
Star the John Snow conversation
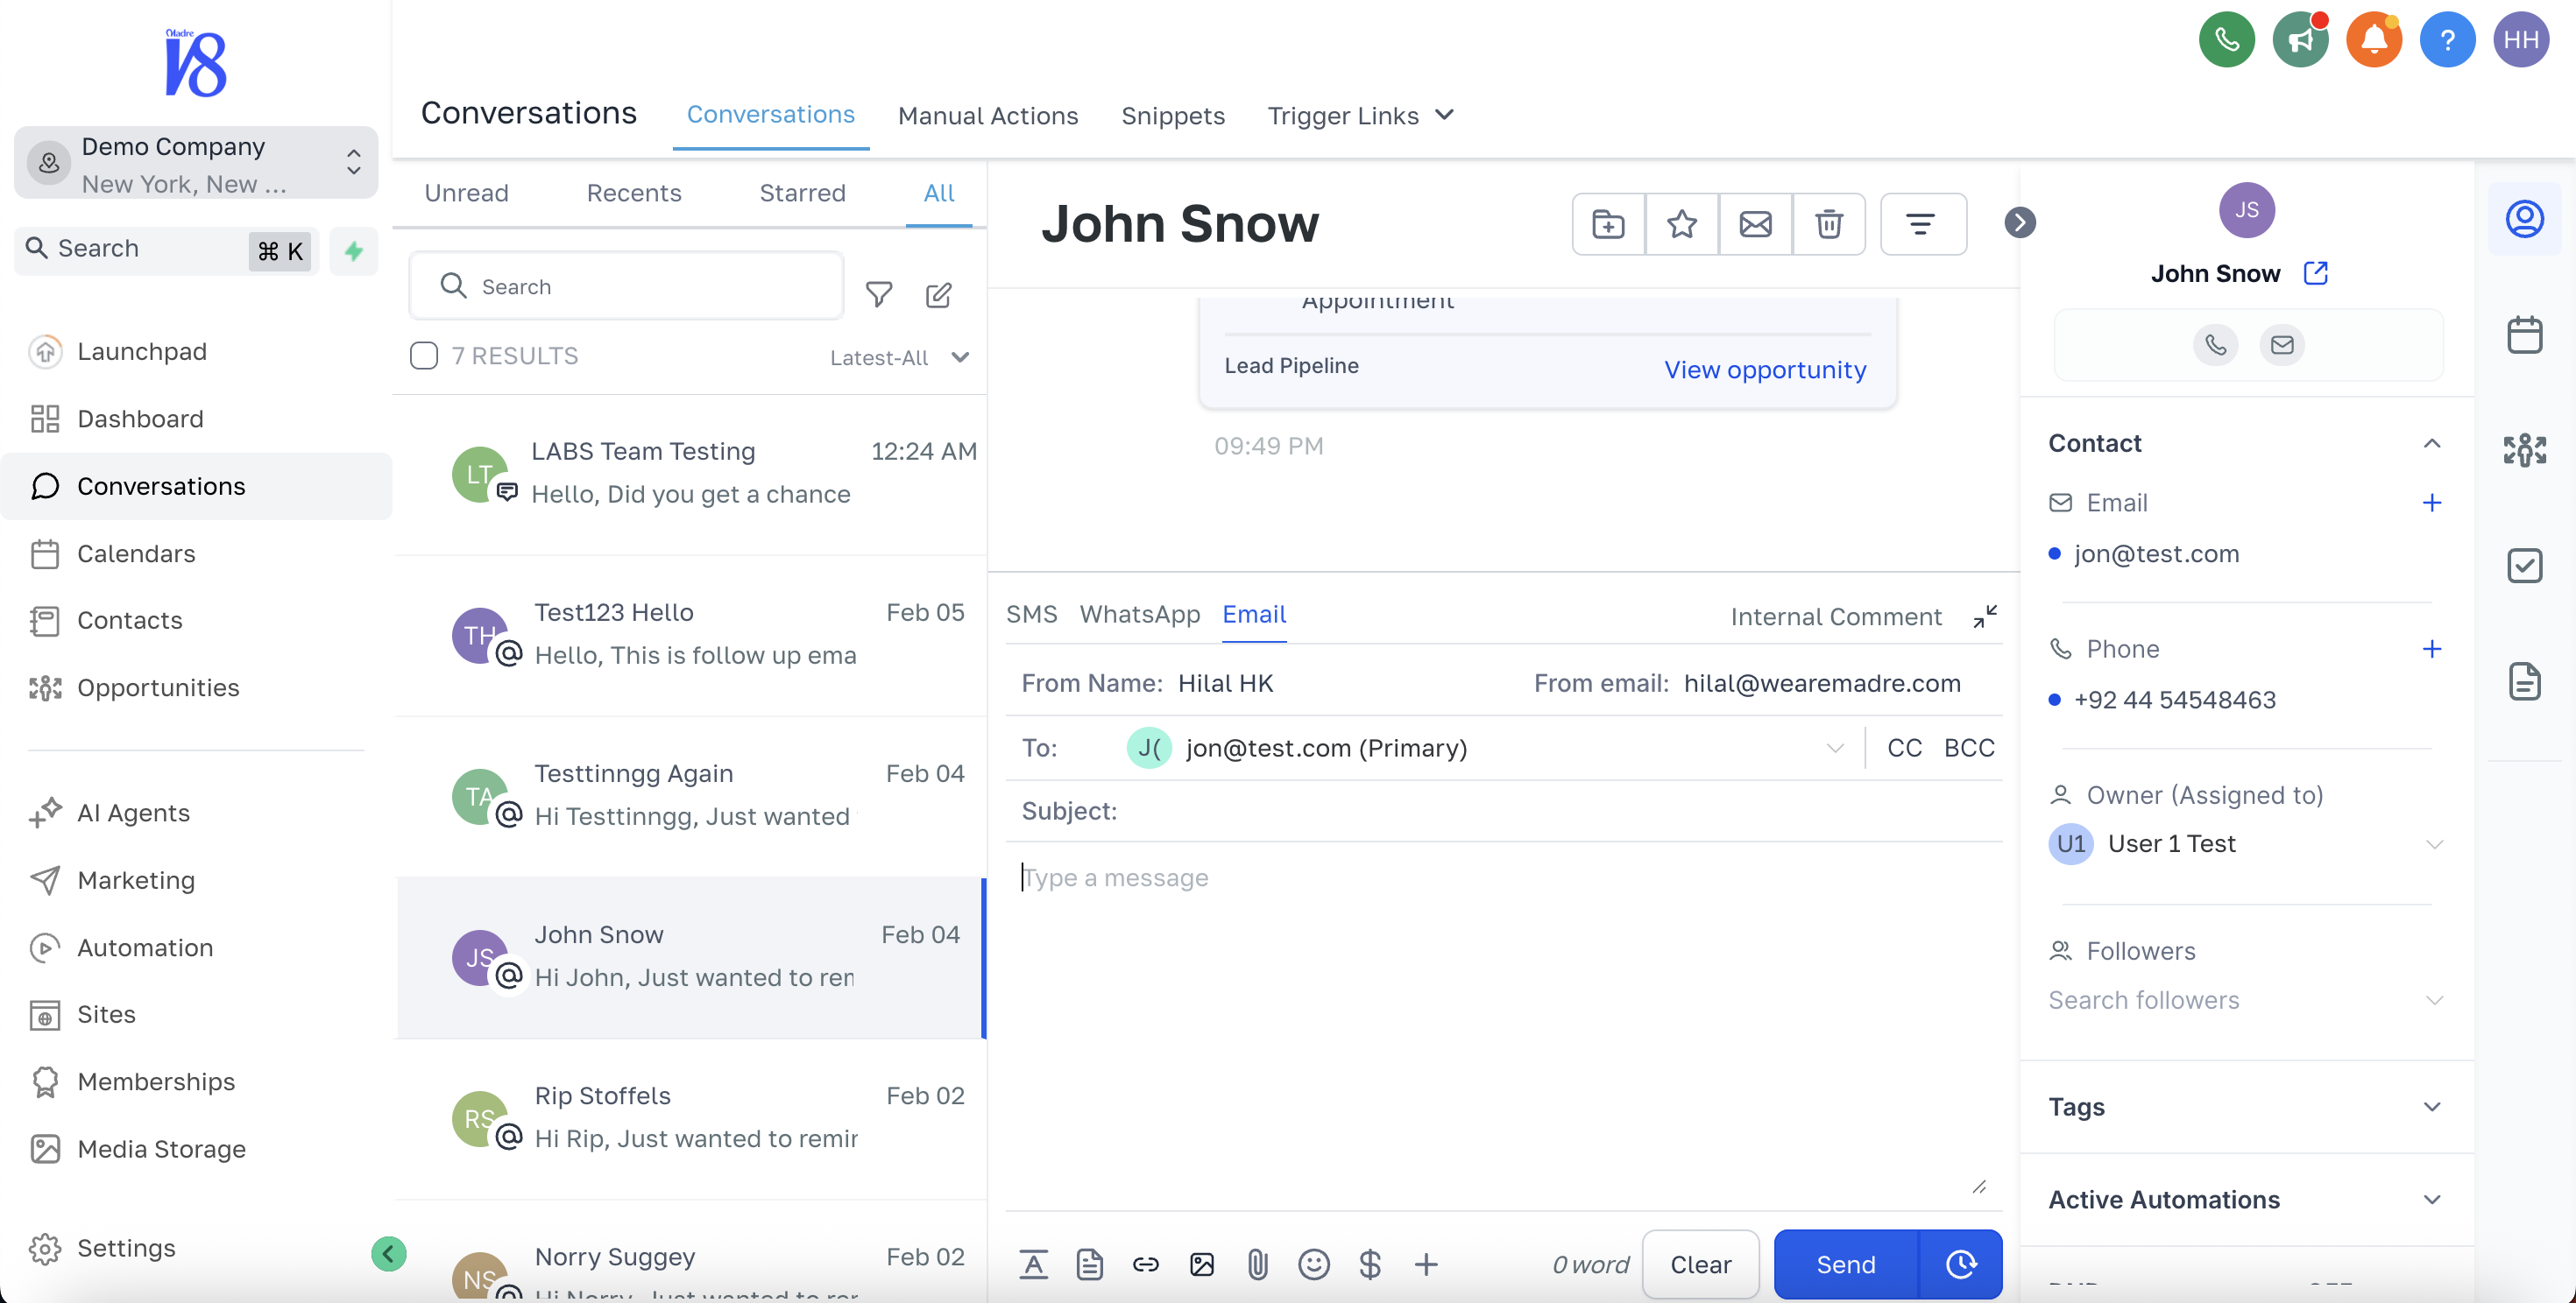(x=1681, y=224)
